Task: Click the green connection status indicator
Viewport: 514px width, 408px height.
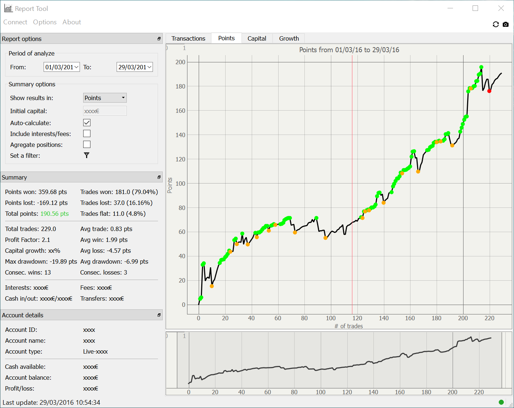Action: [501, 402]
